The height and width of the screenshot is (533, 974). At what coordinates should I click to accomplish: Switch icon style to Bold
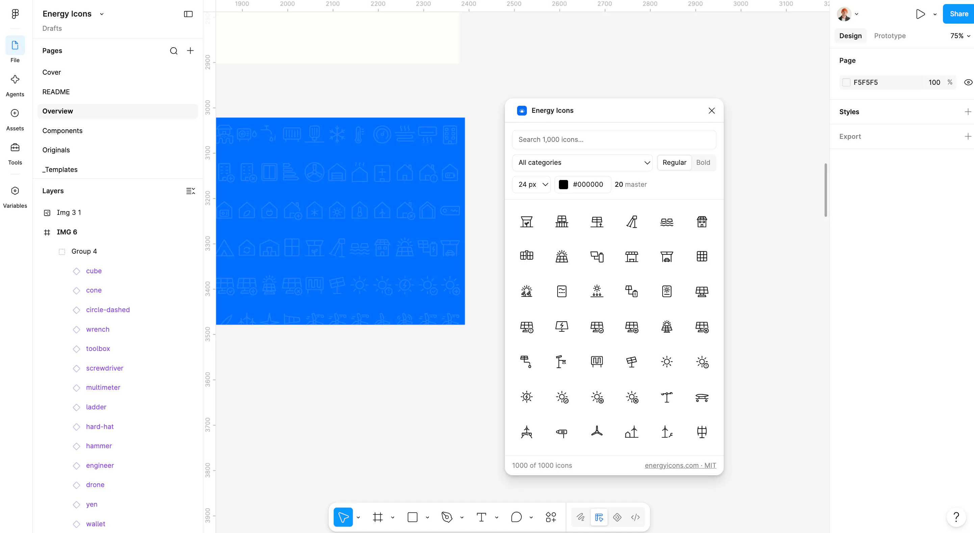[x=703, y=162]
